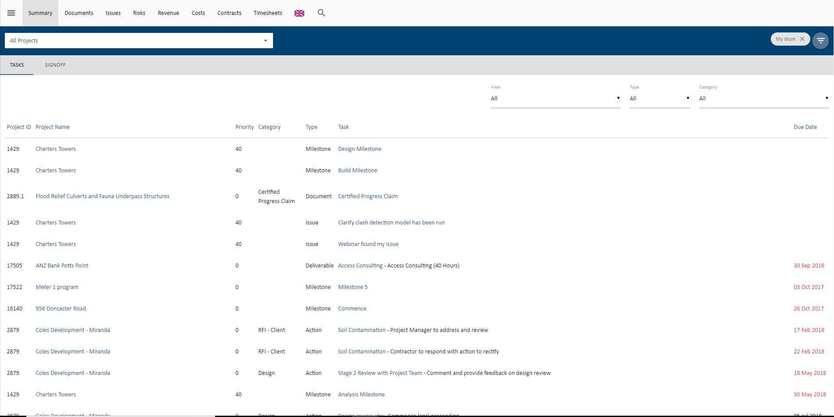The image size is (834, 417).
Task: Open the View filter dropdown
Action: click(x=555, y=99)
